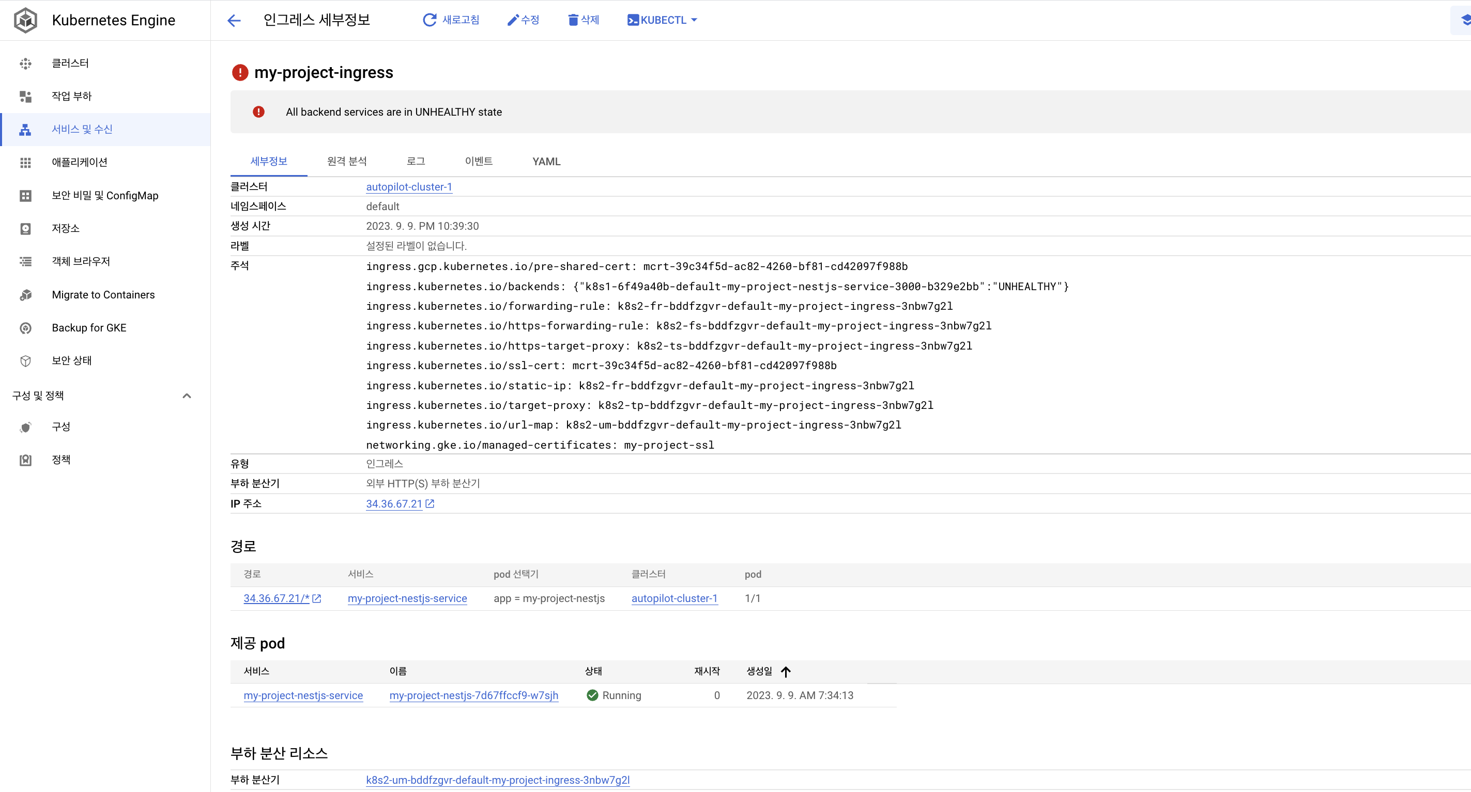Click the 재시작 column header
The width and height of the screenshot is (1471, 792).
[707, 672]
